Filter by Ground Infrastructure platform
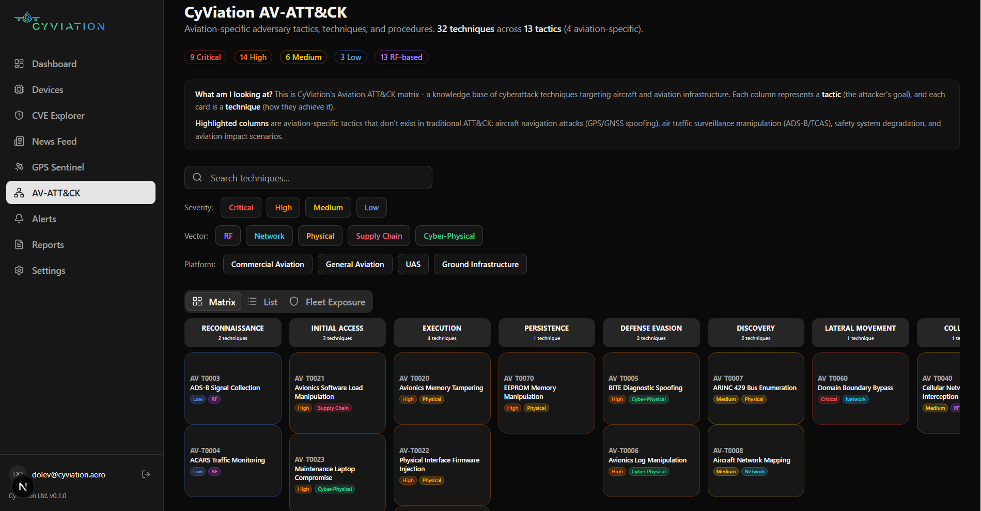This screenshot has height=511, width=981. coord(480,264)
